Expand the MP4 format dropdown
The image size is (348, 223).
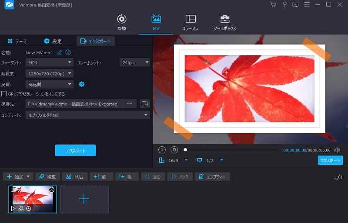point(49,62)
